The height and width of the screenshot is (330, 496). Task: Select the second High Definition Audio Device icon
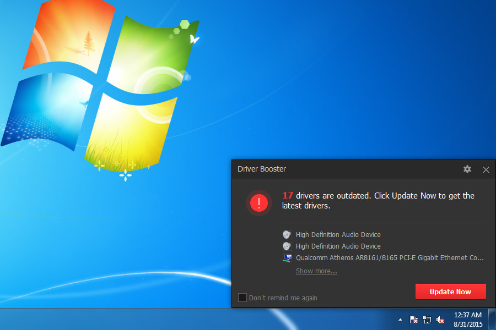coord(287,246)
